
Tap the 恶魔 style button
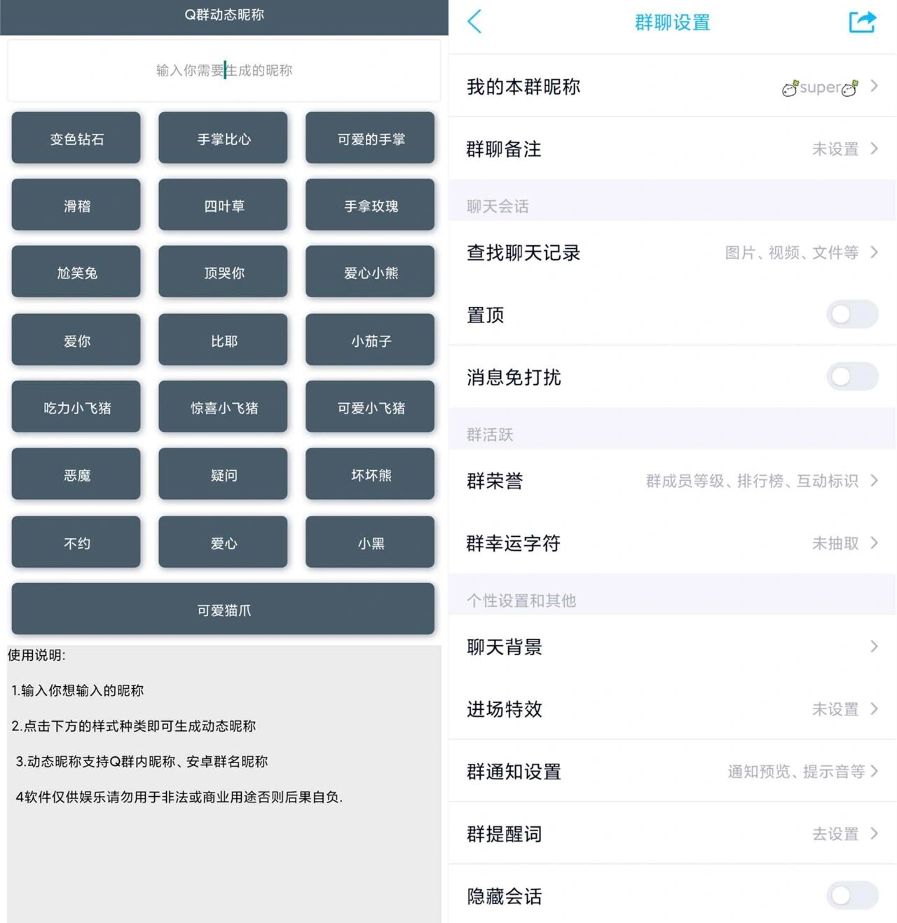(76, 474)
